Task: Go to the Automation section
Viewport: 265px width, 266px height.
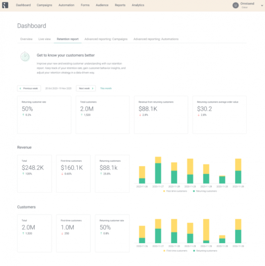Action: tap(67, 5)
